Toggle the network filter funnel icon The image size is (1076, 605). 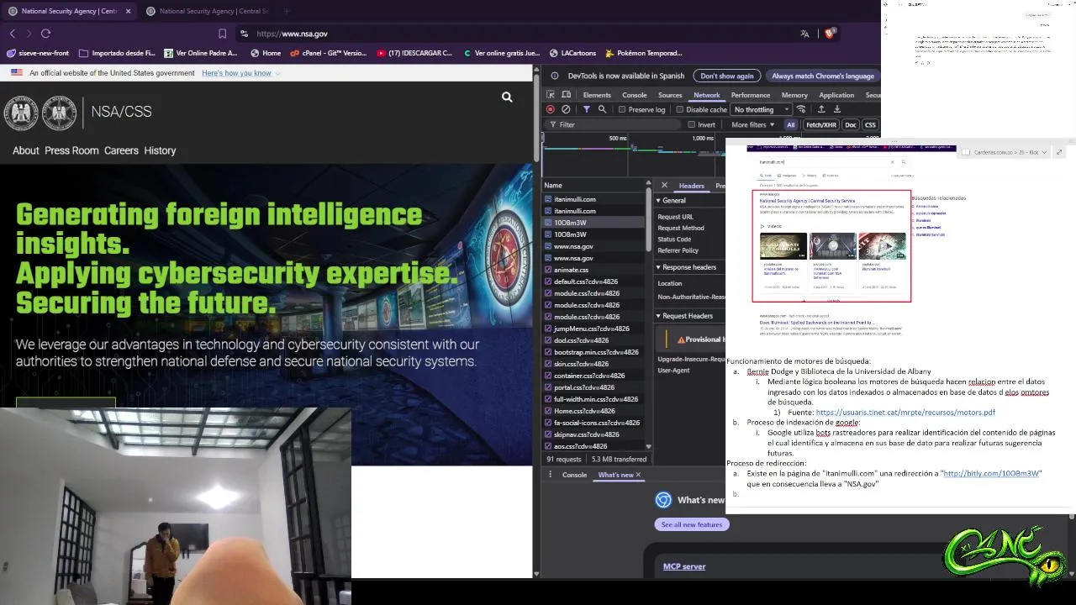(x=587, y=109)
